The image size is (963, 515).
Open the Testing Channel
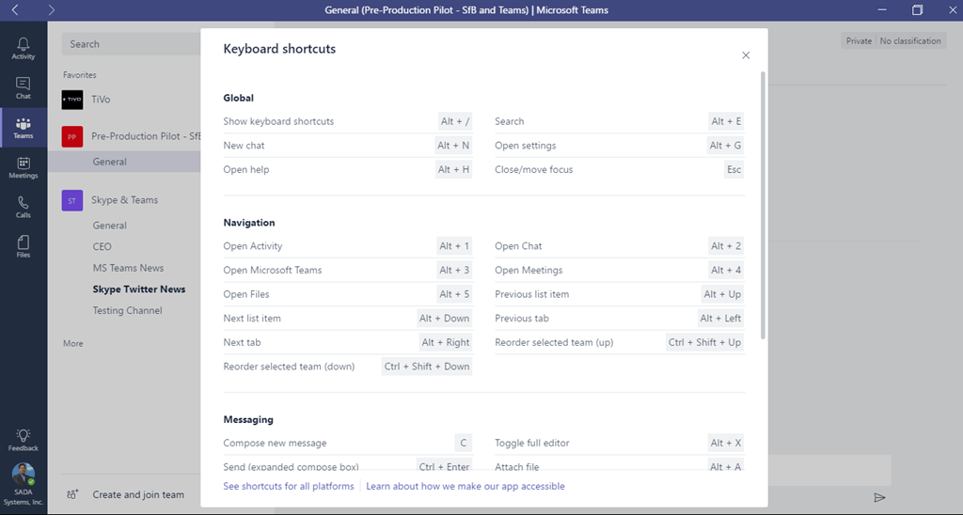pyautogui.click(x=127, y=310)
